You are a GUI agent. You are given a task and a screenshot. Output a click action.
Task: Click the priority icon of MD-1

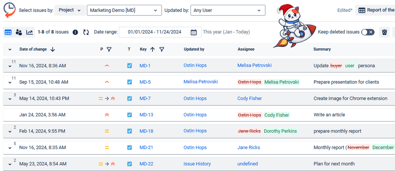click(107, 66)
